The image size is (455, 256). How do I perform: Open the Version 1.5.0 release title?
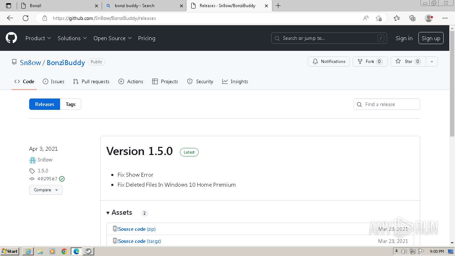coord(139,151)
